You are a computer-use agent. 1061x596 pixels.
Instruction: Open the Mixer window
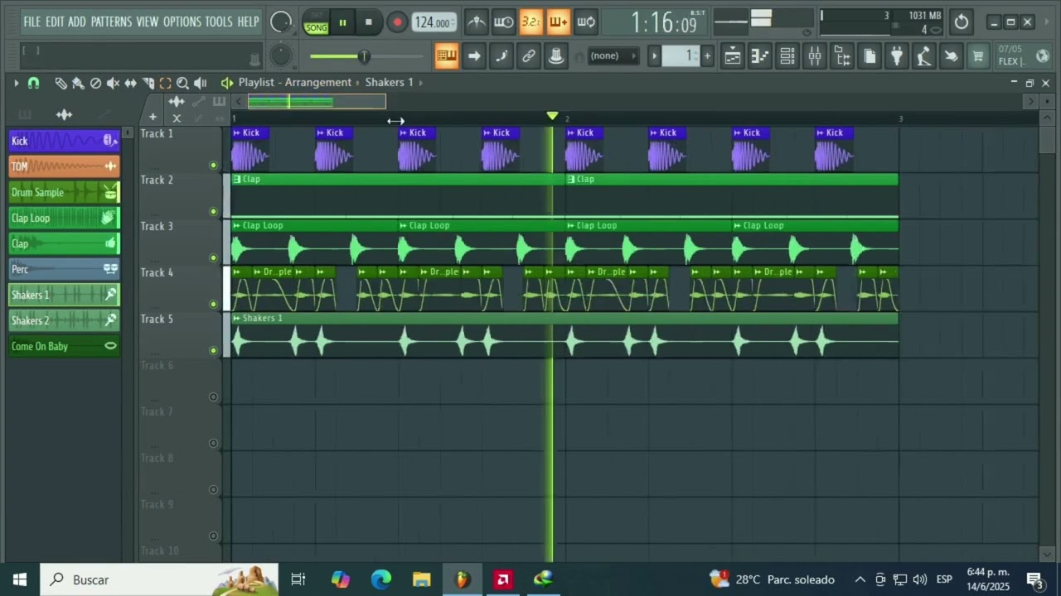pos(814,56)
